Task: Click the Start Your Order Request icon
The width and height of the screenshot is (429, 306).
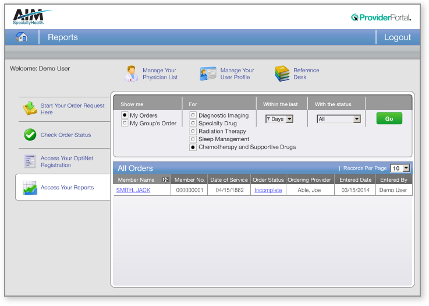Action: [30, 108]
